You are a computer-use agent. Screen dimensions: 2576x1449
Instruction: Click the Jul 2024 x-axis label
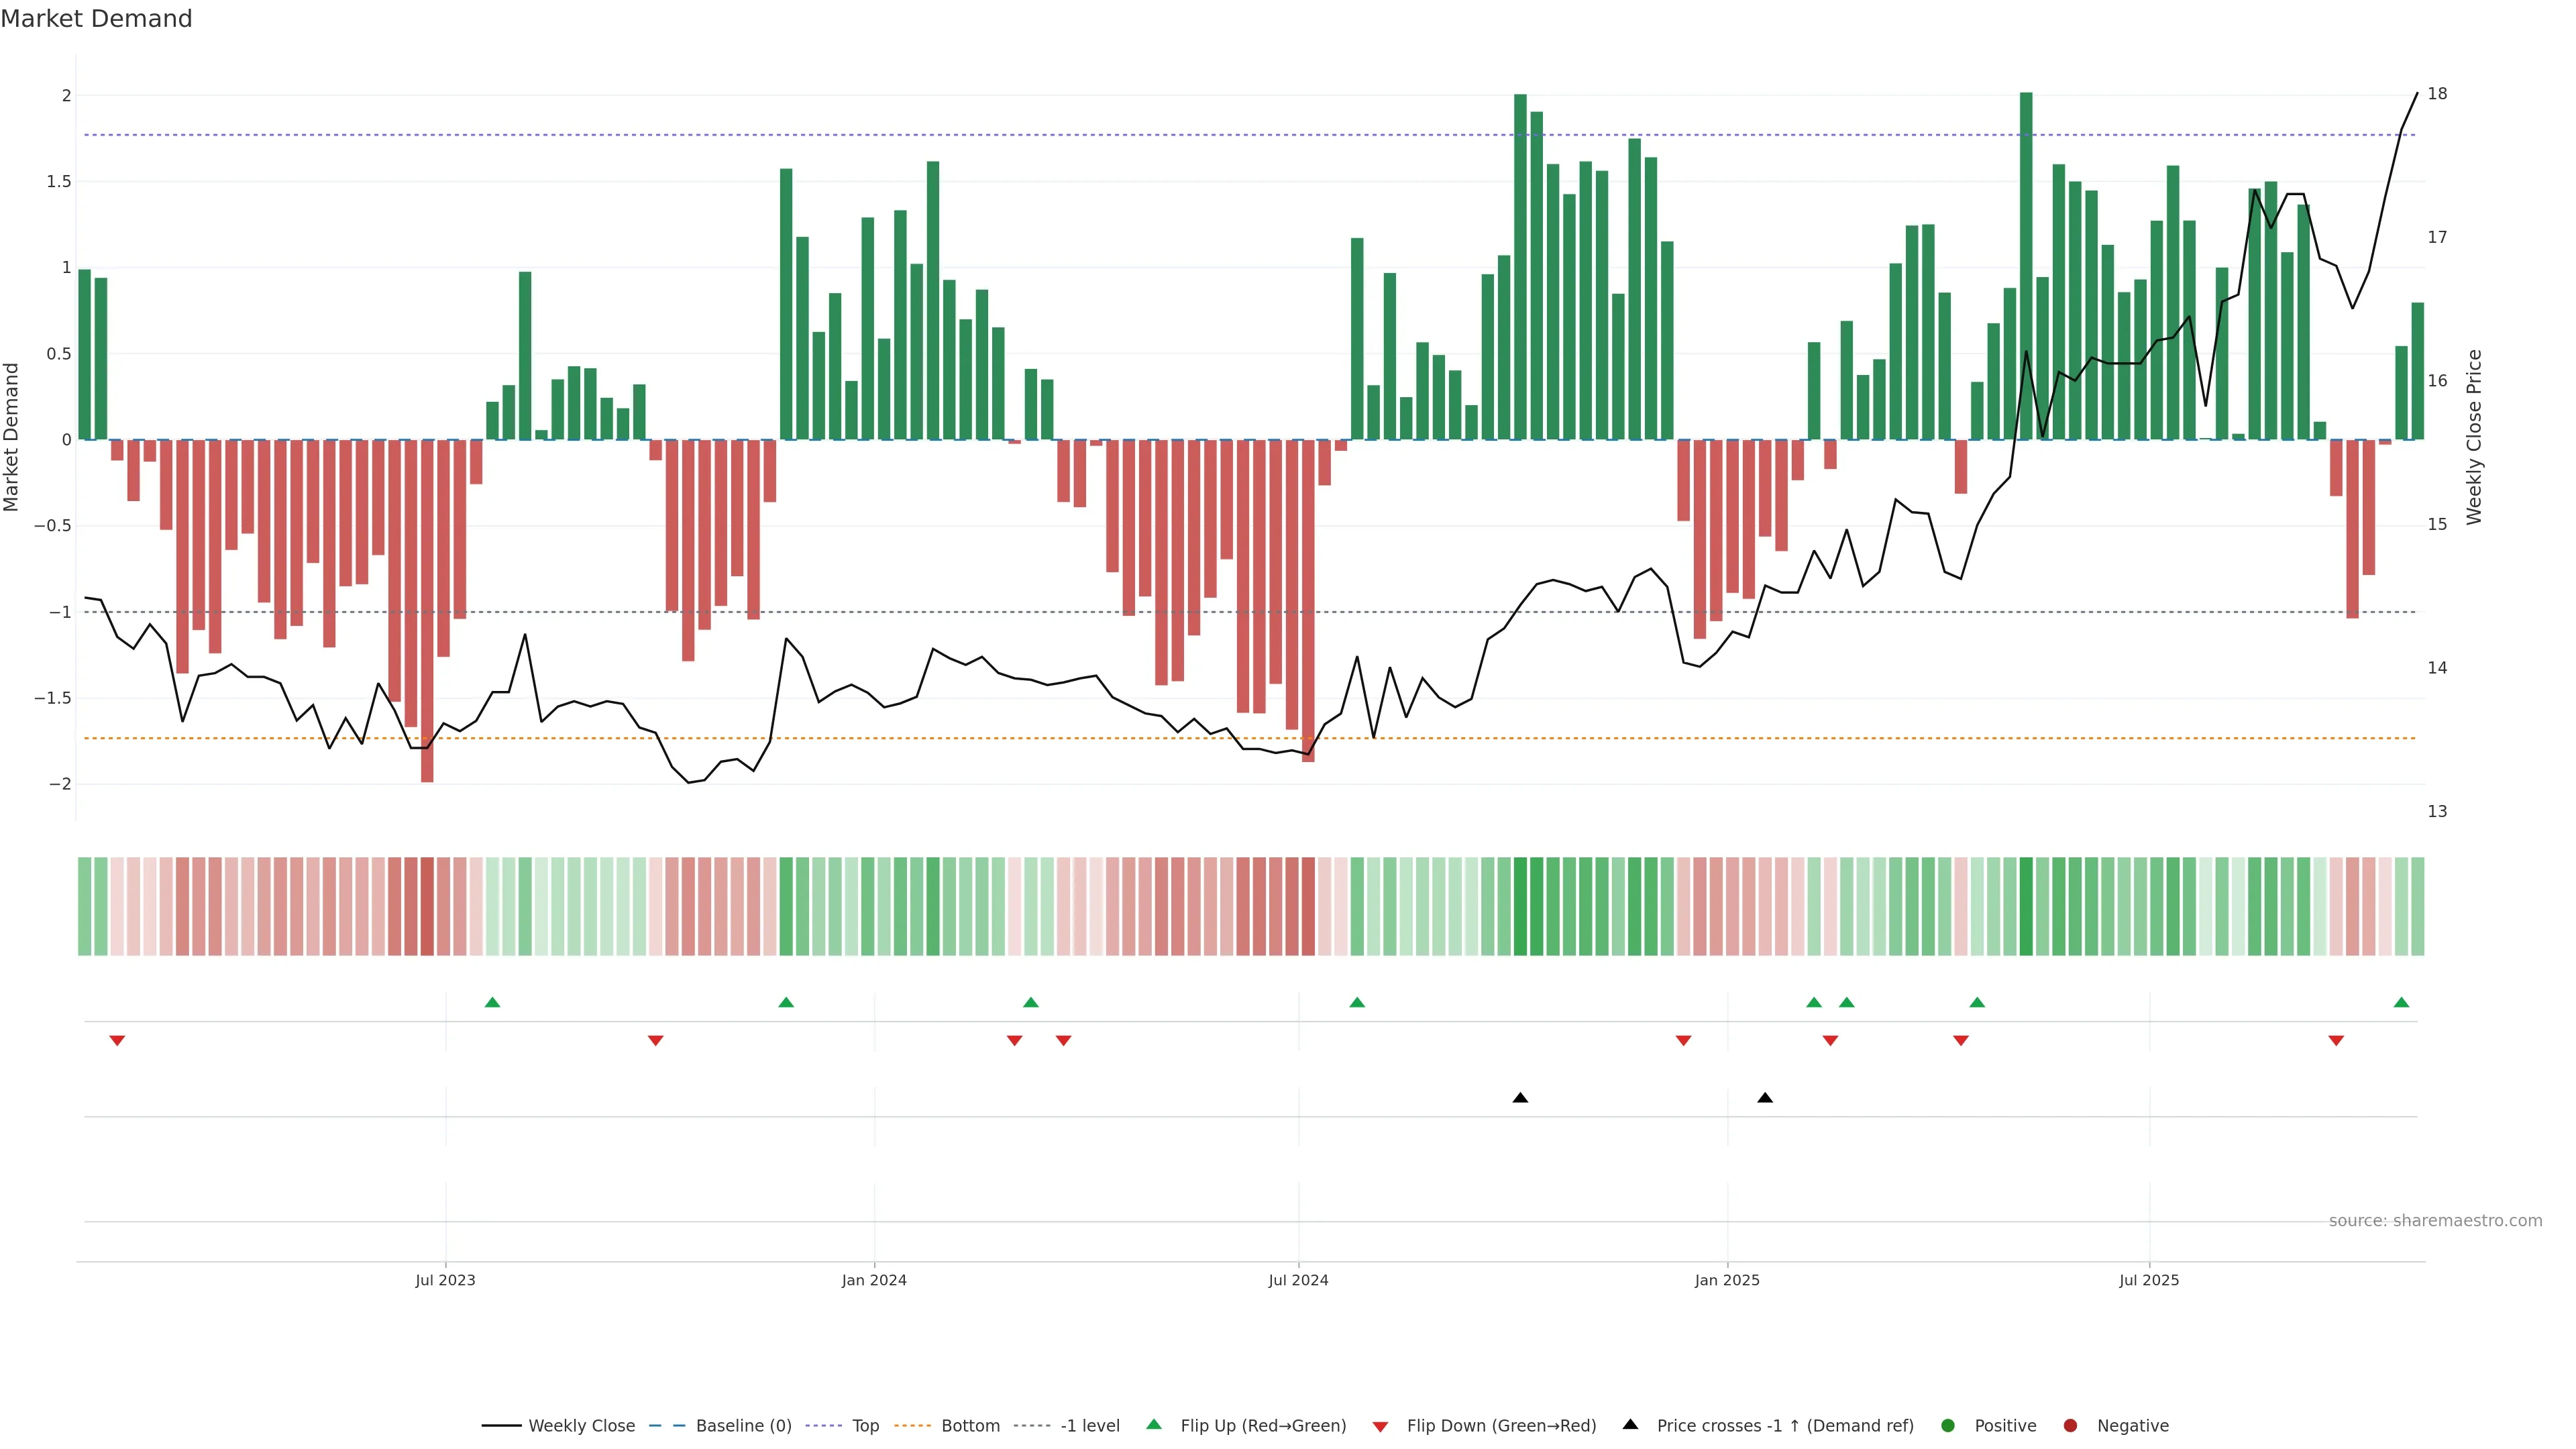(x=1298, y=1281)
